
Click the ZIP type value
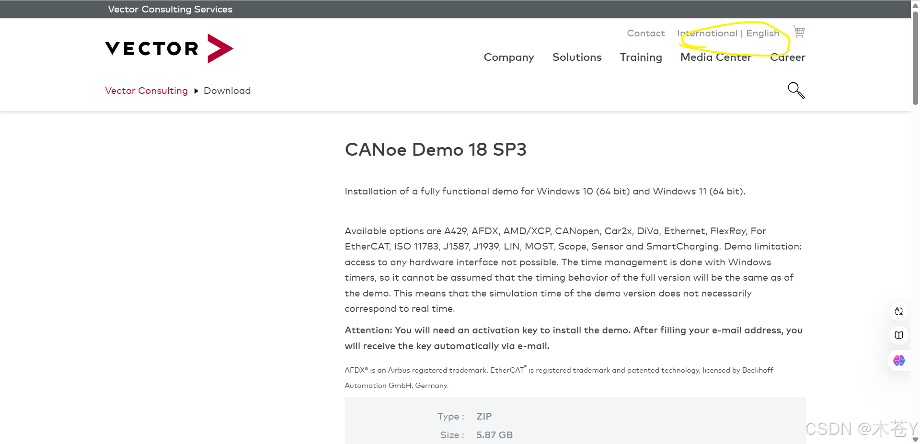(x=484, y=416)
